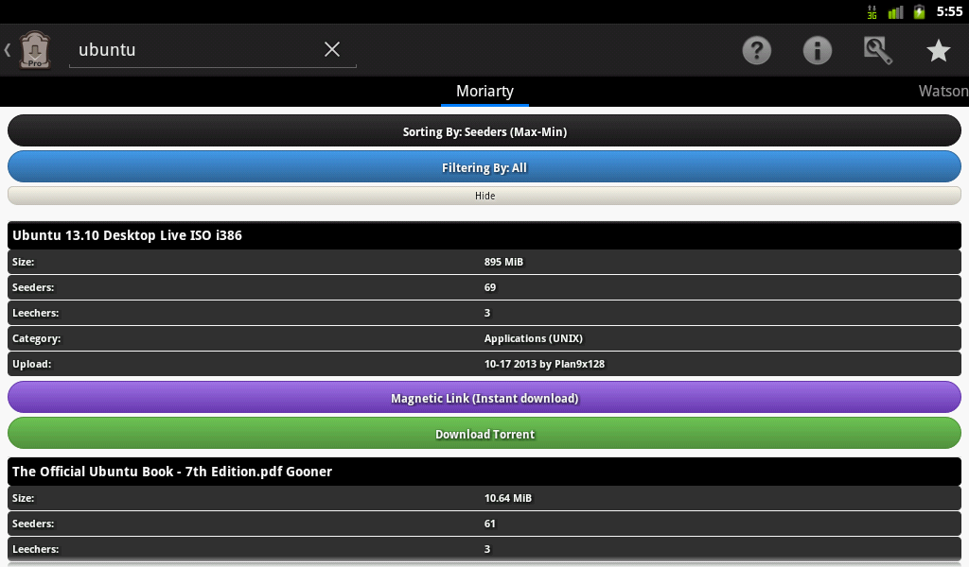Collapse options with the Hide button

click(x=484, y=196)
